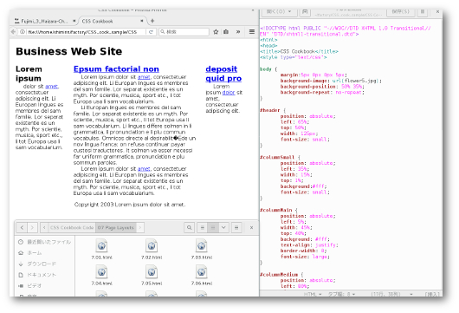Screen dimensions: 459x313
Task: Click the #header selector in the code
Action: click(270, 110)
